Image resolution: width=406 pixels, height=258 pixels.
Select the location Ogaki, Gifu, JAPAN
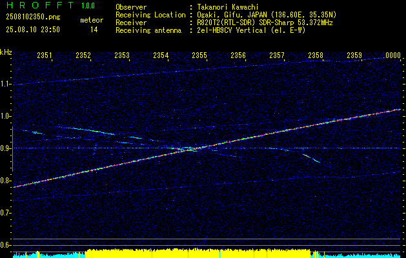coord(232,15)
